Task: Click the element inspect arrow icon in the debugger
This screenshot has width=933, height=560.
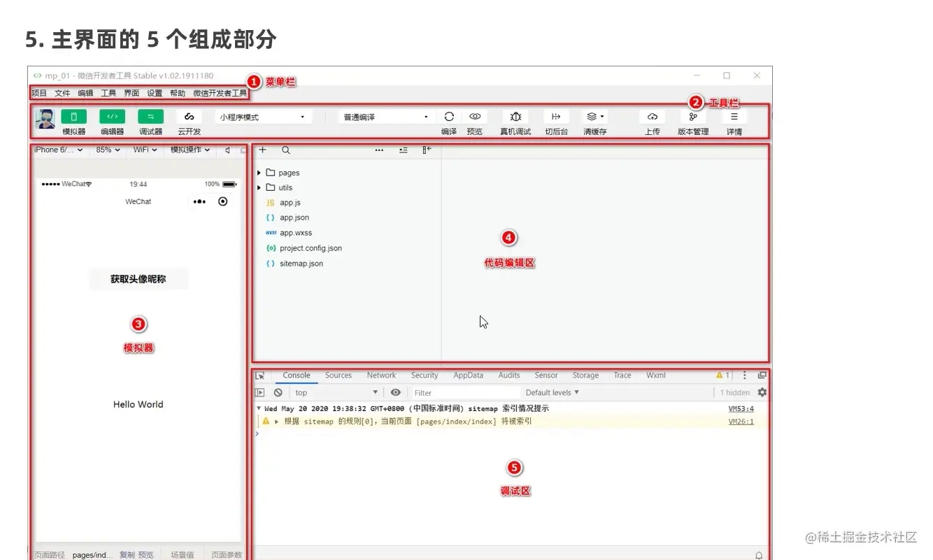Action: [260, 375]
